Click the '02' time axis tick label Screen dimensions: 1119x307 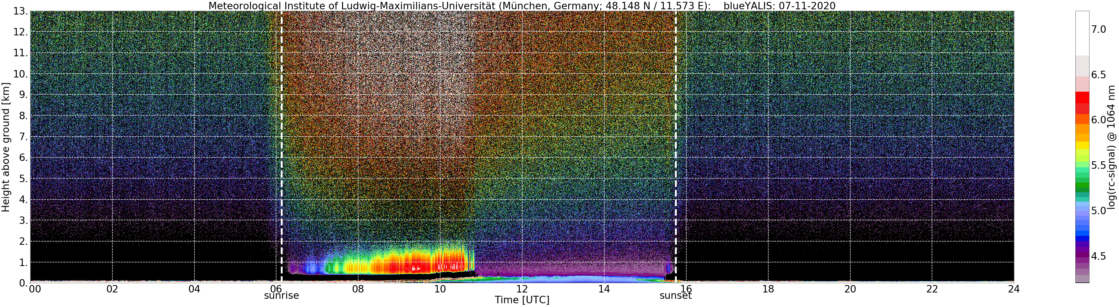[x=112, y=289]
